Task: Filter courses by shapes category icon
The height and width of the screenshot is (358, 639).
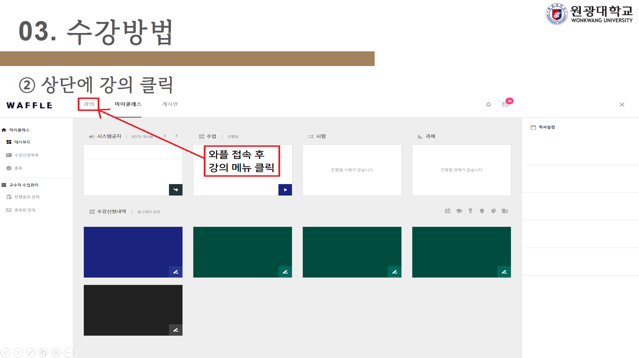Action: coord(447,211)
